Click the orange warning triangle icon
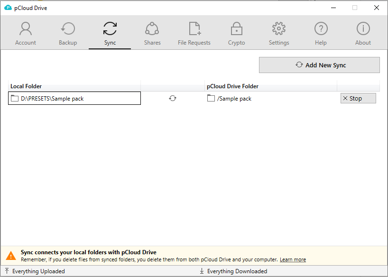Viewport: 388px width, 277px height. point(11,256)
